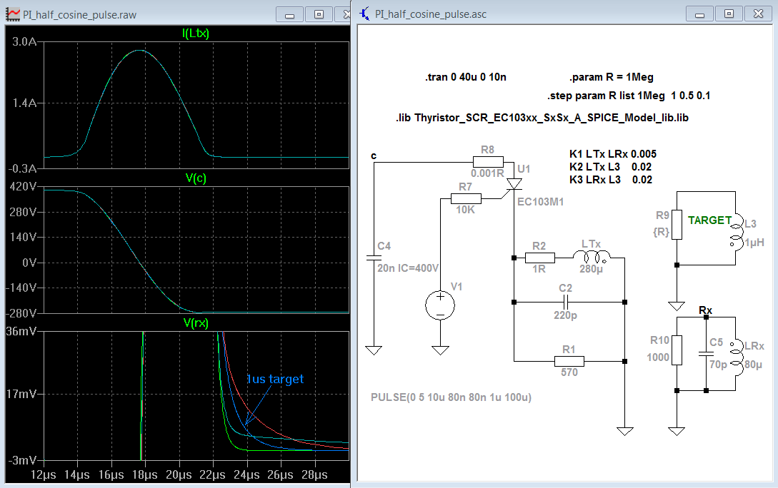Click the ground symbol below C4
Screen dimensions: 778x488
pyautogui.click(x=374, y=350)
